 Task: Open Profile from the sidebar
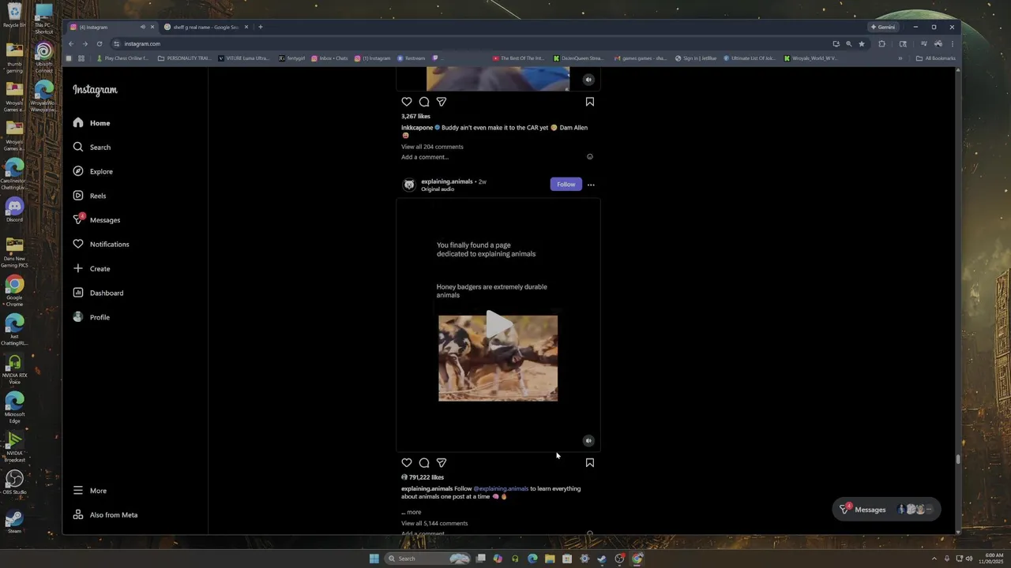tap(92, 317)
